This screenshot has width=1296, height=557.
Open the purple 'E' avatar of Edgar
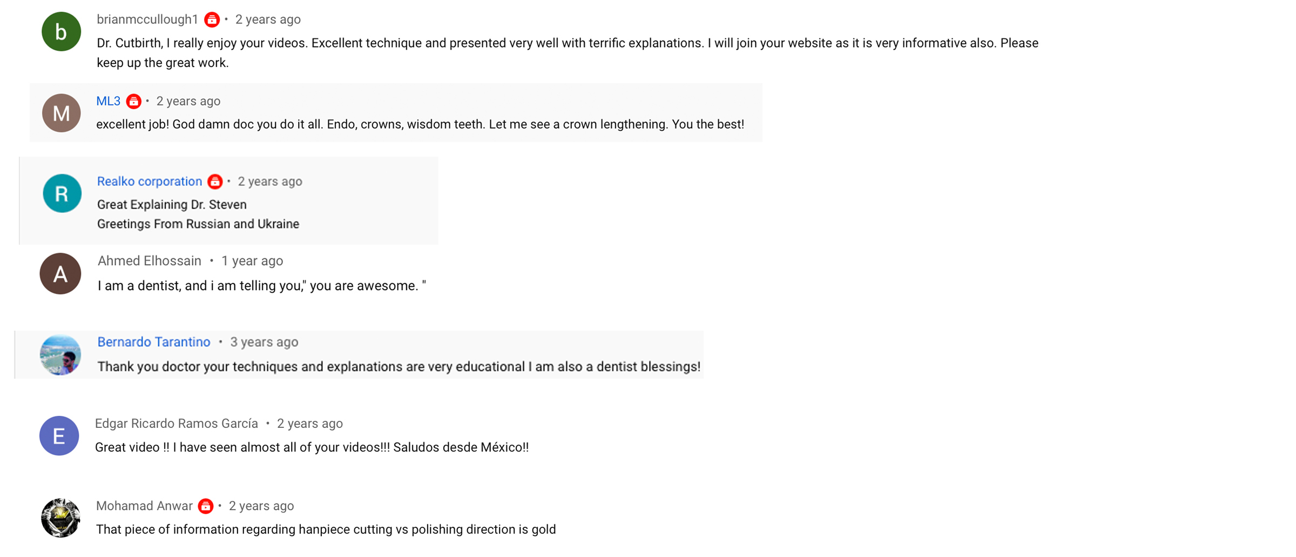click(x=59, y=435)
